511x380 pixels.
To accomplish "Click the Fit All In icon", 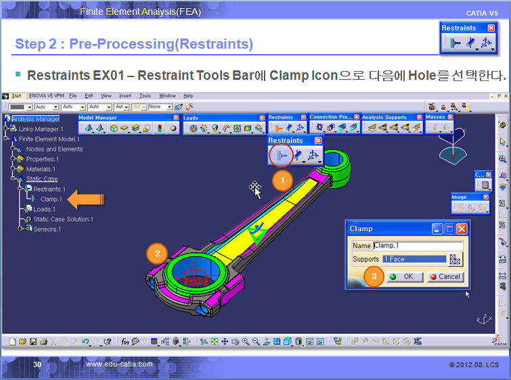I will point(214,341).
